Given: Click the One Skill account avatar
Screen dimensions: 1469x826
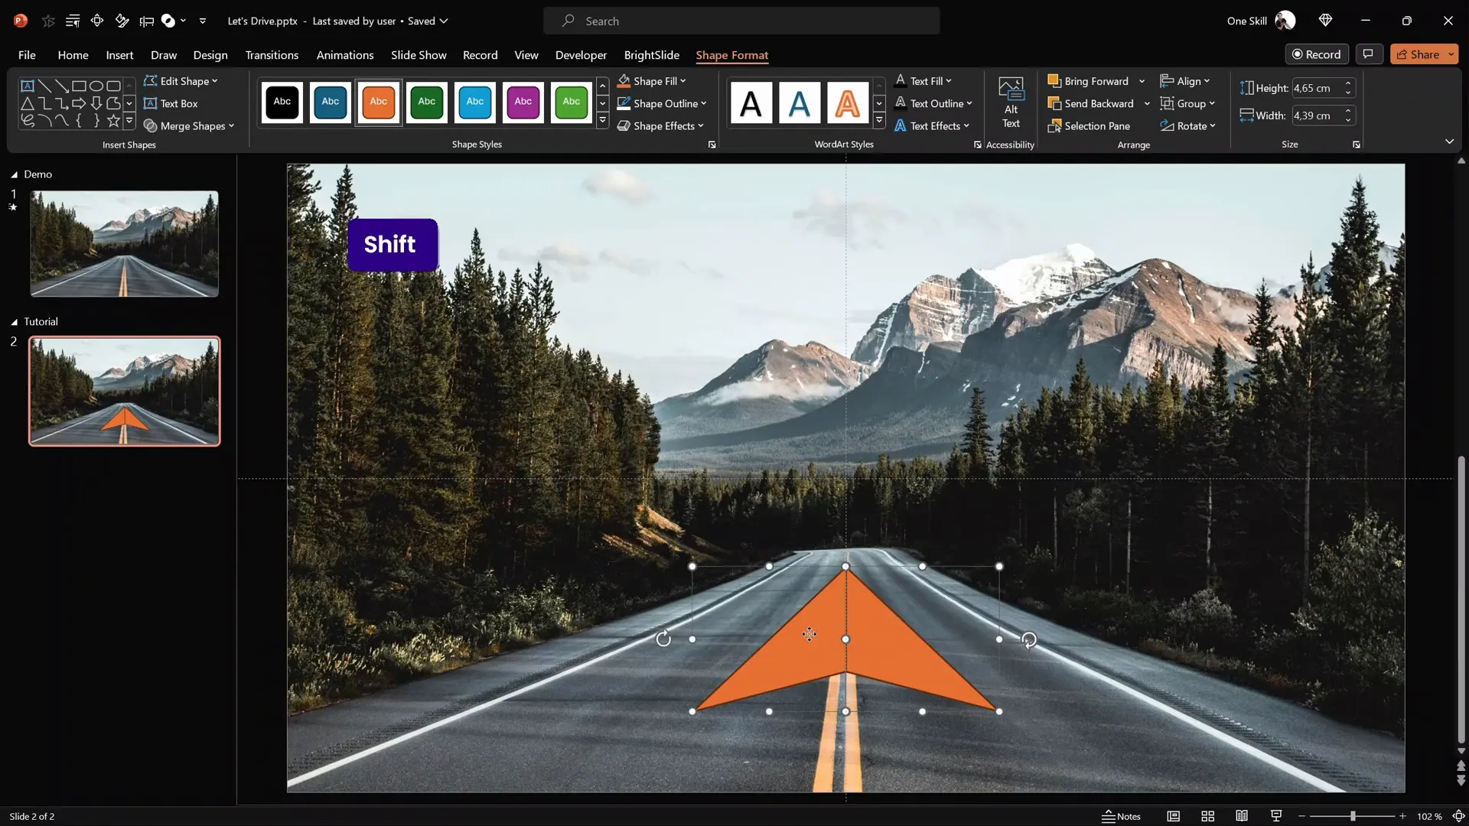Looking at the screenshot, I should pyautogui.click(x=1285, y=21).
